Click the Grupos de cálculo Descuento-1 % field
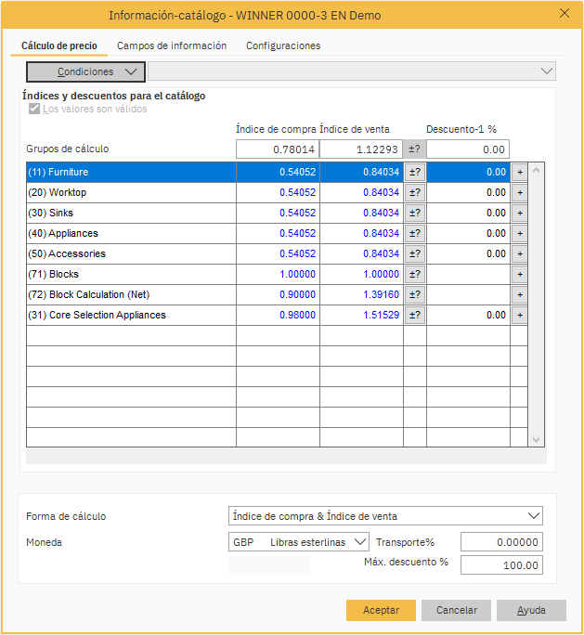Image resolution: width=584 pixels, height=635 pixels. (468, 149)
